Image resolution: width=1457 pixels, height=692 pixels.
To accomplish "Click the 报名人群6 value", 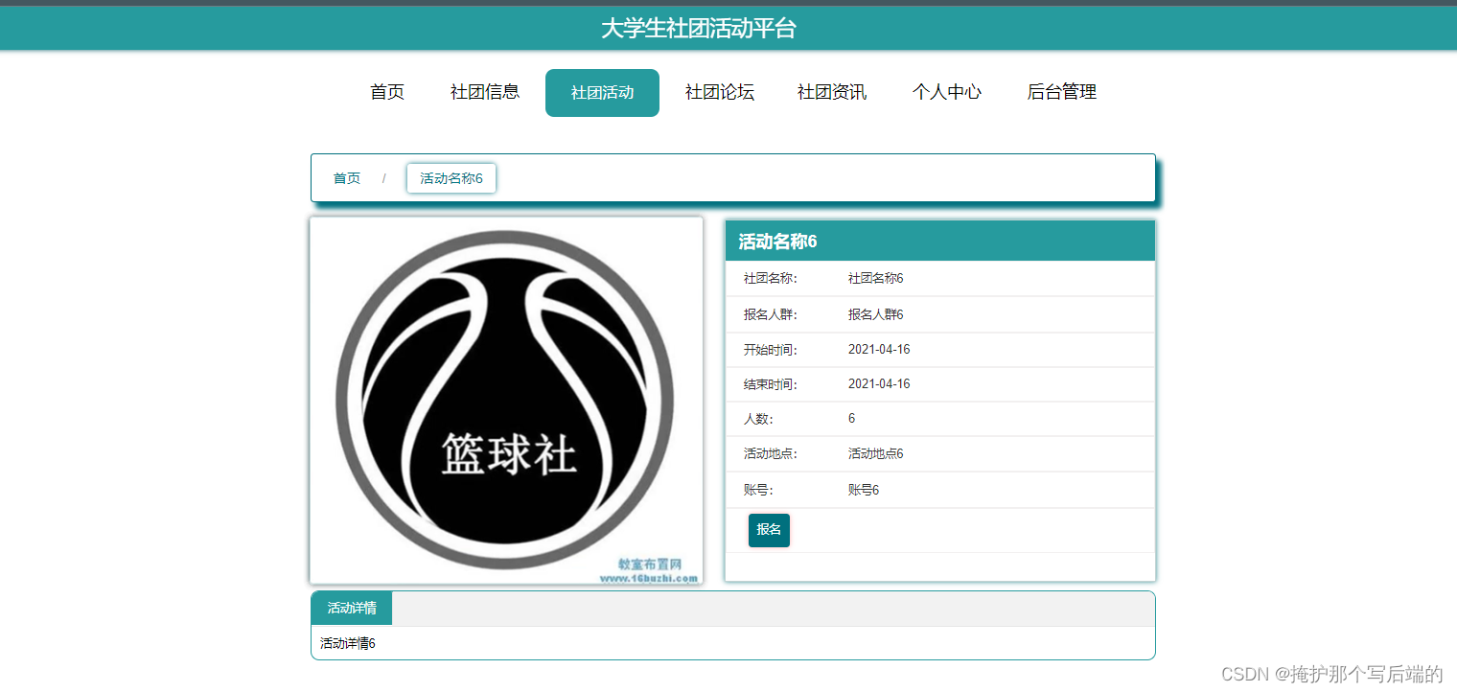I will click(x=876, y=314).
